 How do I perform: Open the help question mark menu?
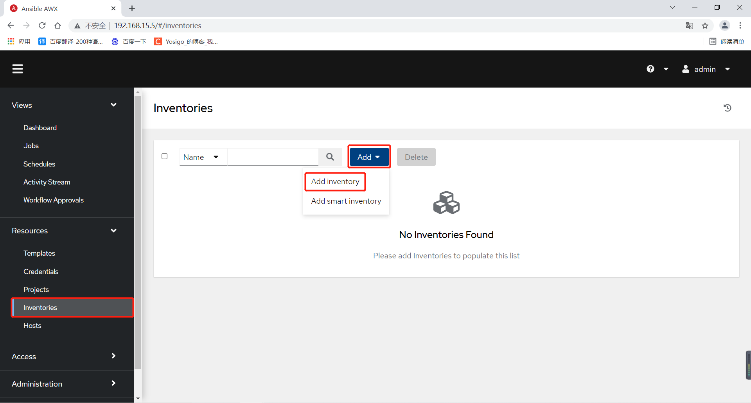(x=650, y=69)
